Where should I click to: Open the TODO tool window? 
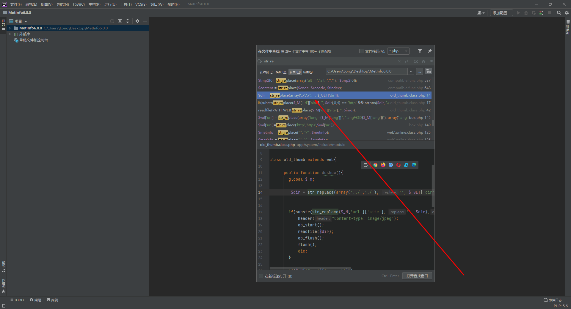17,300
